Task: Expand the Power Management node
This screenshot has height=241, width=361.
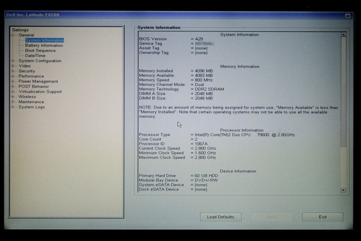Action: [x=14, y=81]
